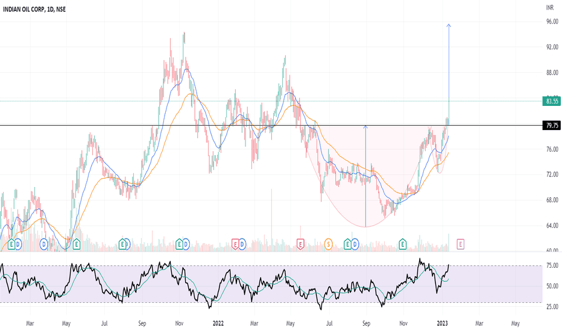This screenshot has width=562, height=331.
Task: Click the green 83.55 last price label
Action: click(x=552, y=101)
